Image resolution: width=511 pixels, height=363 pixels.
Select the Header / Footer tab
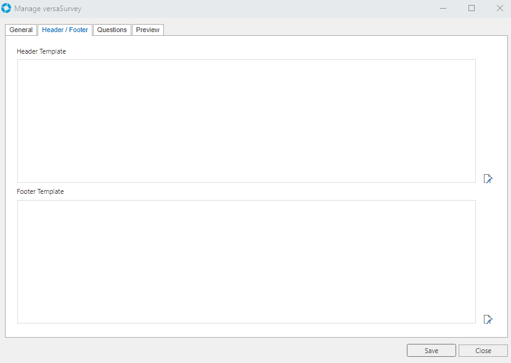[x=65, y=30]
